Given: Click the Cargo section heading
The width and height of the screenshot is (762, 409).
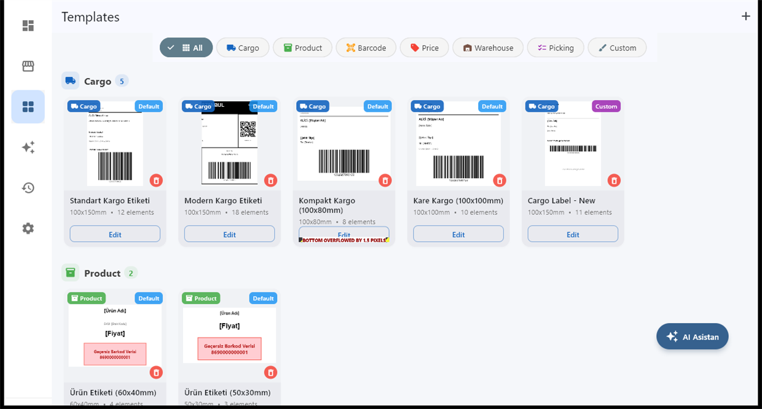Looking at the screenshot, I should coord(98,81).
